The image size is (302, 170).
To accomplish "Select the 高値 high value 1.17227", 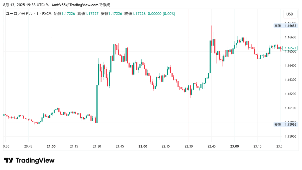I will pyautogui.click(x=92, y=14).
